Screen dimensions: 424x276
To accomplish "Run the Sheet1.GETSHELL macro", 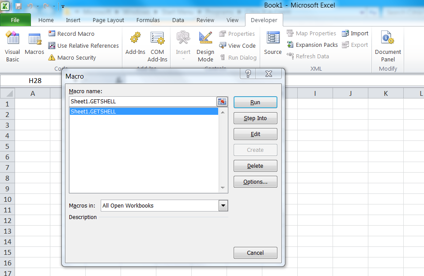I will tap(255, 102).
